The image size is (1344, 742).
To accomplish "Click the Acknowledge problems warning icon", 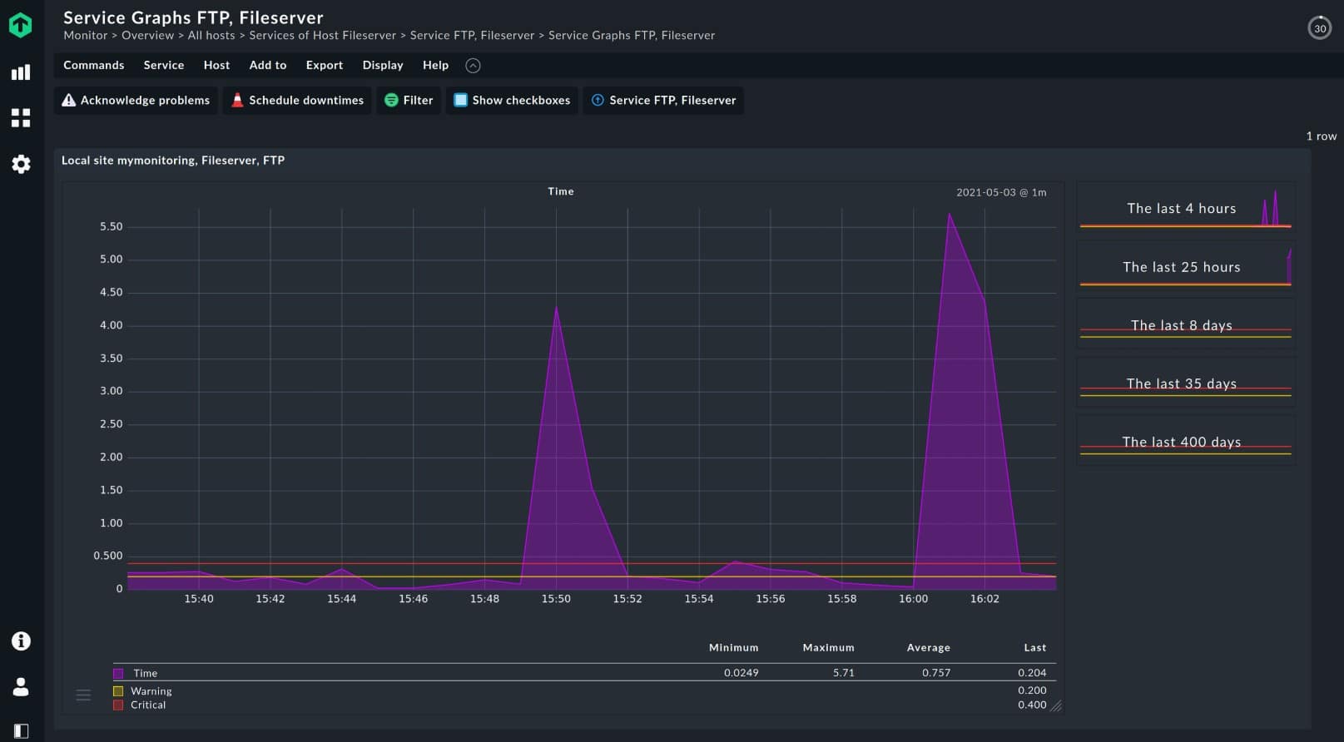I will coord(69,100).
